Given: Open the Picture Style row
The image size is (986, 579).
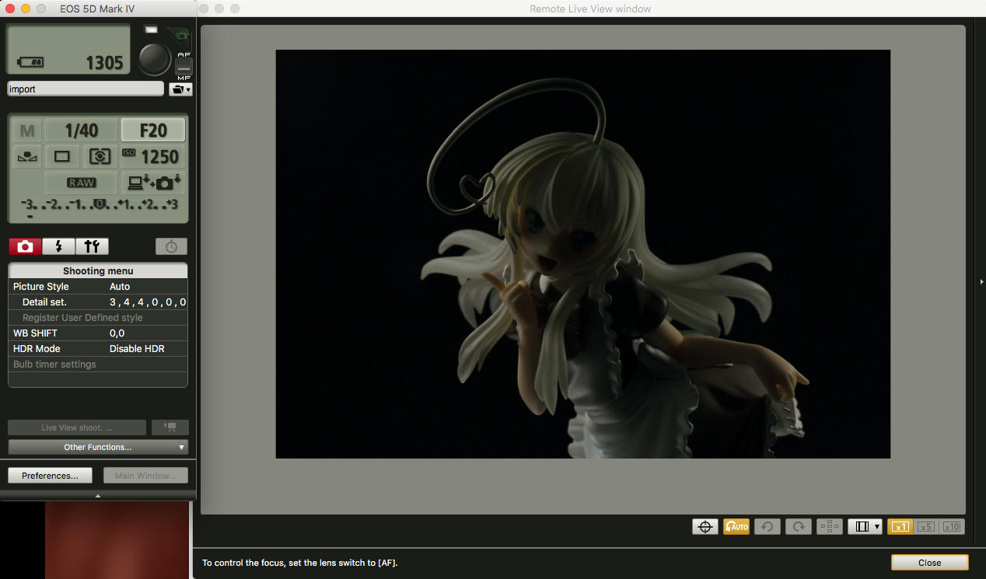Looking at the screenshot, I should click(98, 287).
